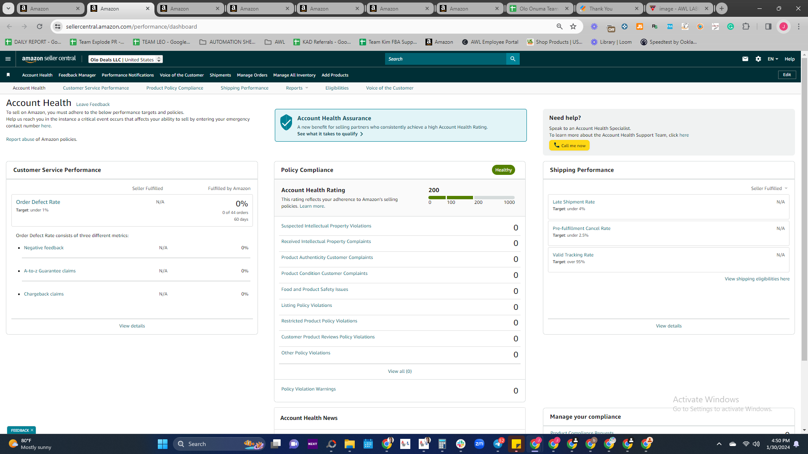Switch to the Shipping Performance tab

(x=245, y=88)
